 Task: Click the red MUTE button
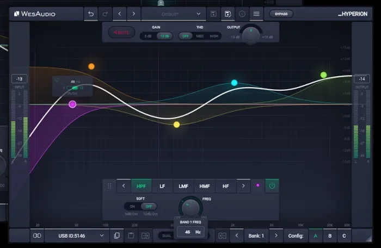(x=121, y=33)
